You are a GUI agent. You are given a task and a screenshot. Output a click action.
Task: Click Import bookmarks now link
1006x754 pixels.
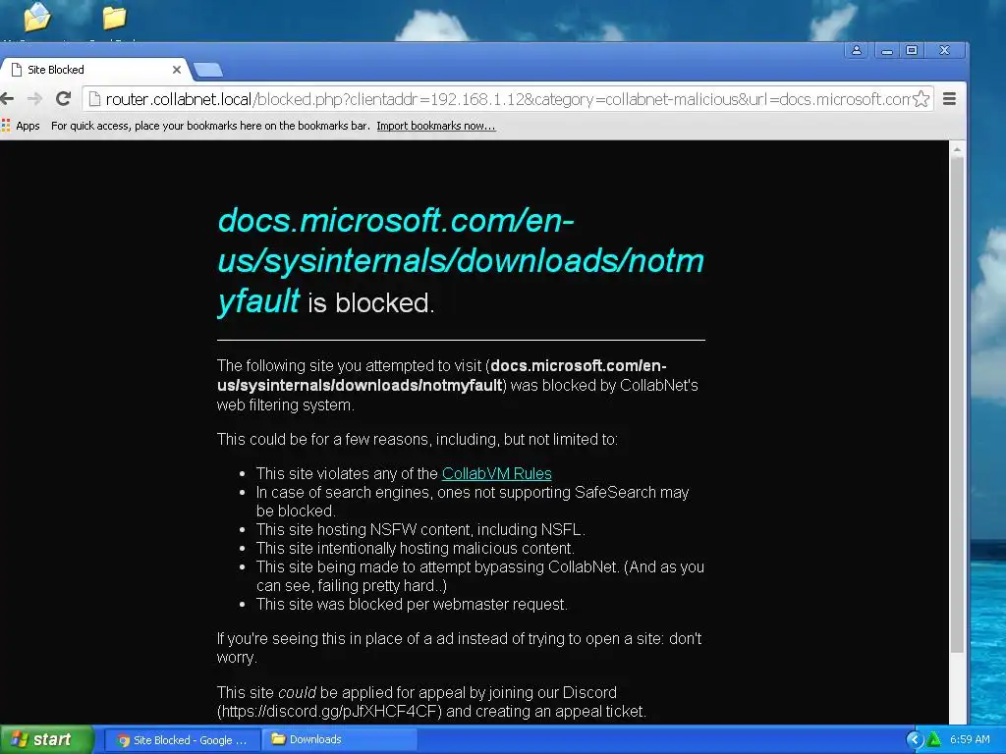pos(435,126)
